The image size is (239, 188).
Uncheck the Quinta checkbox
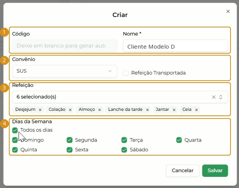15,150
